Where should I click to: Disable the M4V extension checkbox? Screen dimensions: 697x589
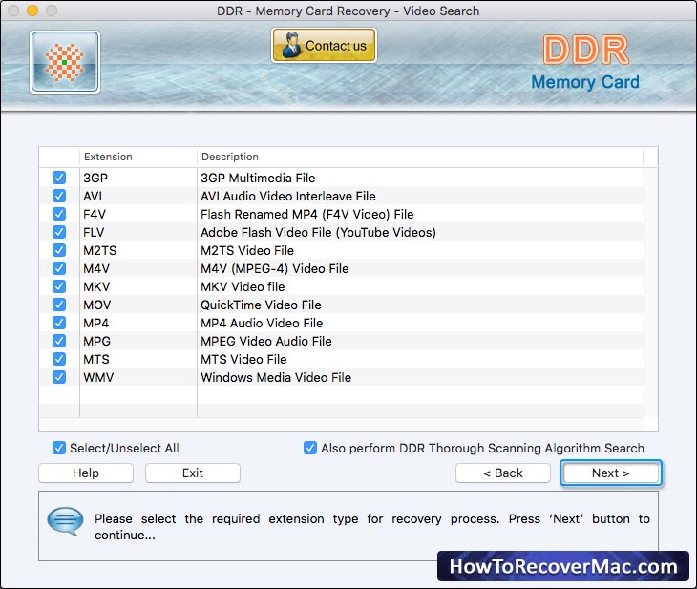(x=59, y=268)
